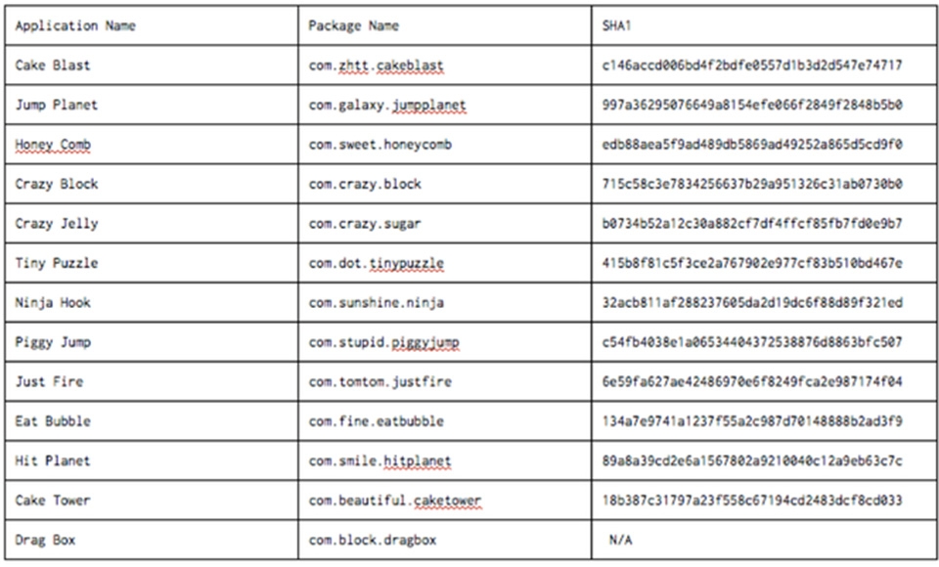The width and height of the screenshot is (939, 567).
Task: Select the com.beautiful.caketower package name
Action: (394, 500)
